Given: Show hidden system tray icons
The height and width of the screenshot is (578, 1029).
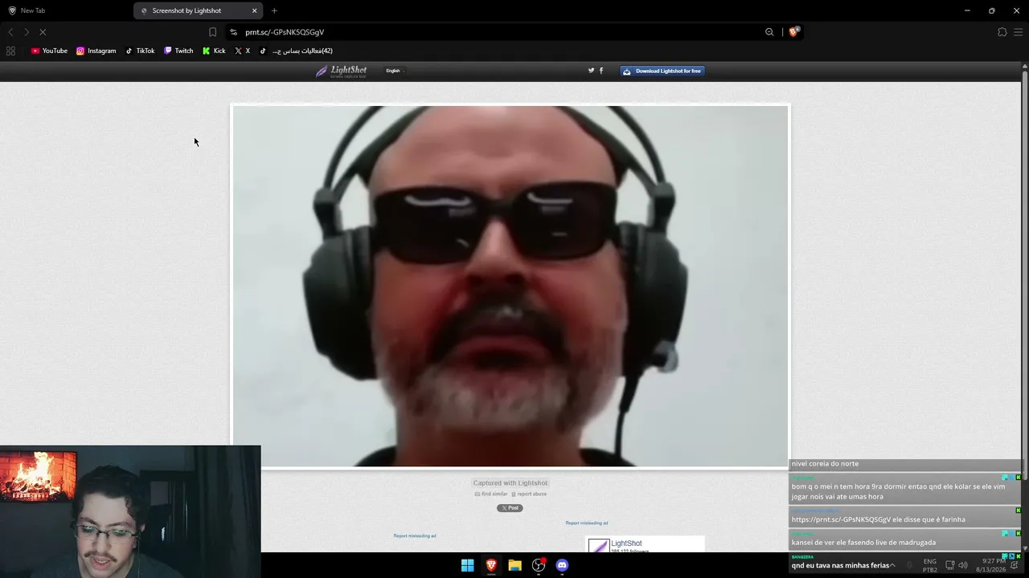Looking at the screenshot, I should [892, 565].
